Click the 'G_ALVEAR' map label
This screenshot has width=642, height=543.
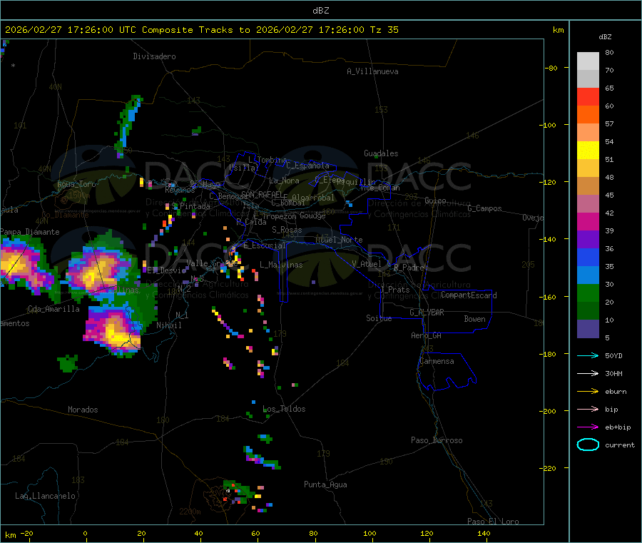point(427,313)
